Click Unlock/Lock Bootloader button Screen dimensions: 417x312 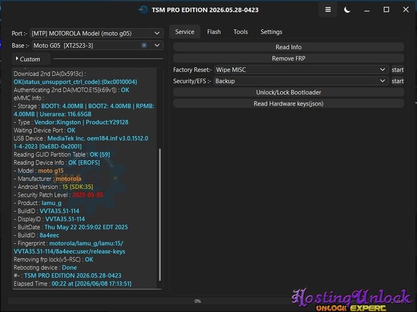(289, 92)
